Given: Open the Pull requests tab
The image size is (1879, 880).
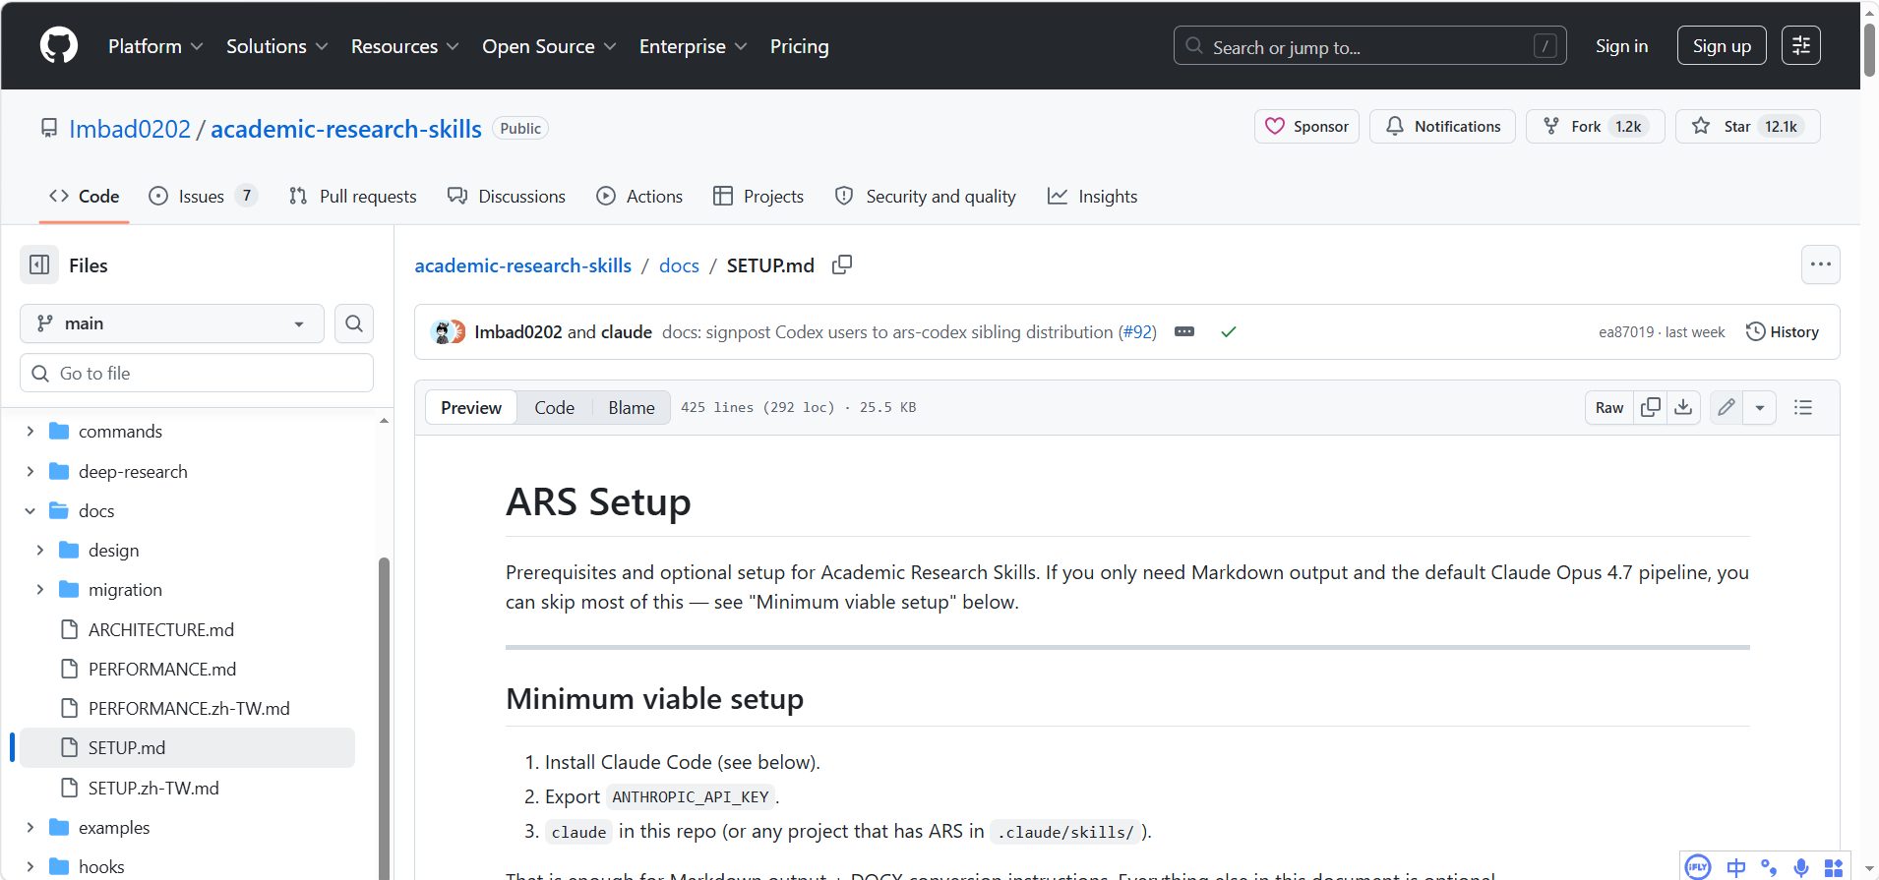Looking at the screenshot, I should point(353,197).
